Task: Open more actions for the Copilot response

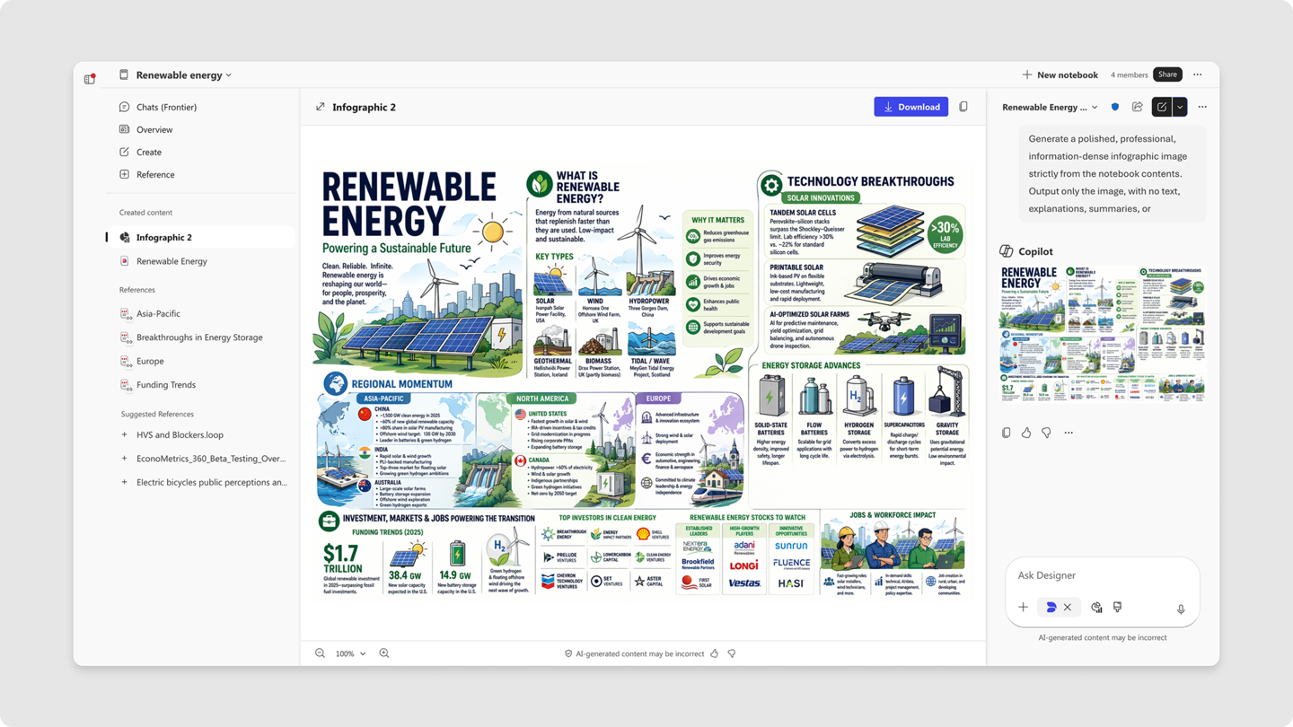Action: pyautogui.click(x=1069, y=433)
